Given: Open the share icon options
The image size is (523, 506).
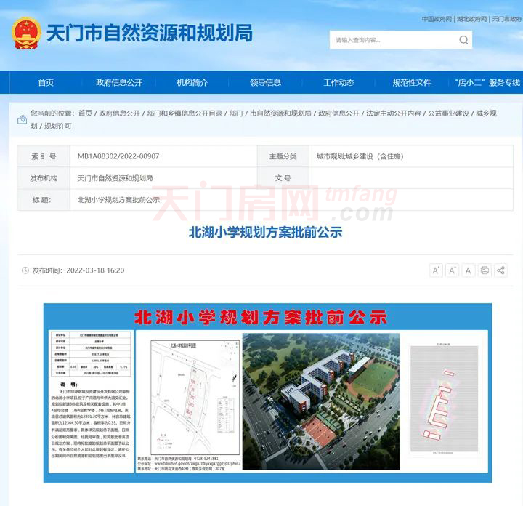Looking at the screenshot, I should tap(500, 270).
